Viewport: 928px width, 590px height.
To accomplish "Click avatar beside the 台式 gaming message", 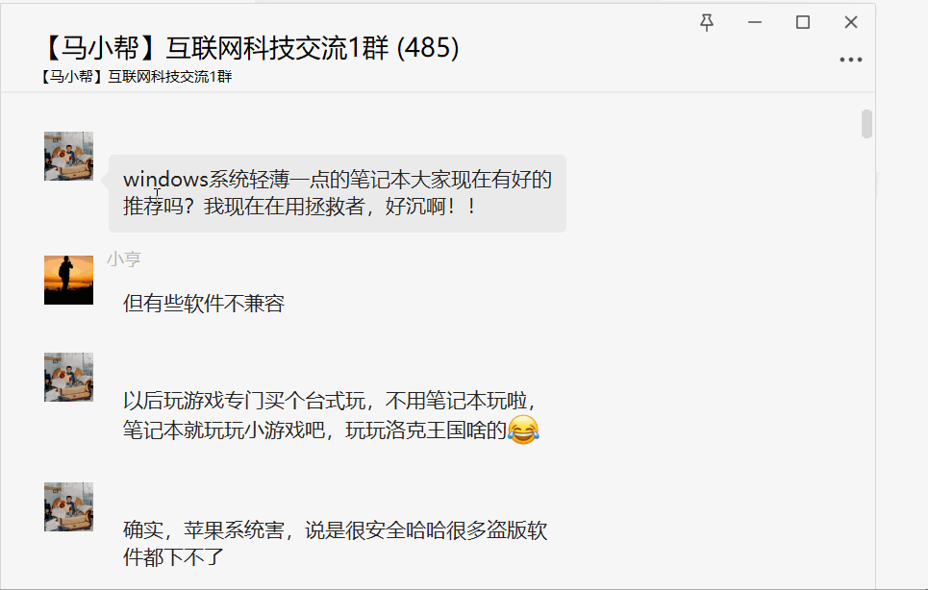I will (68, 378).
